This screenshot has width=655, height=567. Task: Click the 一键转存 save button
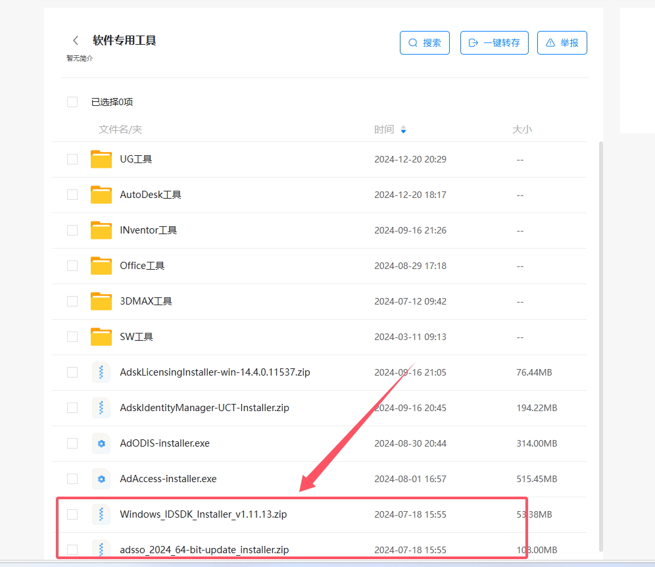point(494,43)
